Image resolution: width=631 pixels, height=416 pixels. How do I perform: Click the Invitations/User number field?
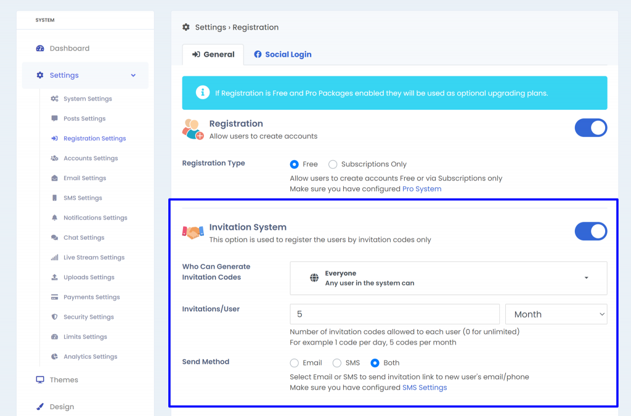394,314
